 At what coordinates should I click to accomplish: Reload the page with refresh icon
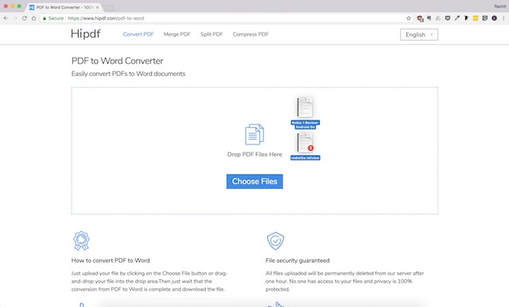[25, 18]
